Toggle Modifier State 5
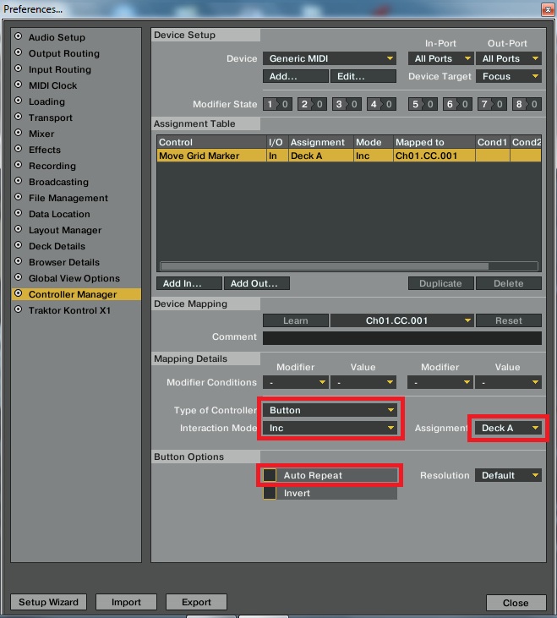The width and height of the screenshot is (557, 618). coord(423,105)
